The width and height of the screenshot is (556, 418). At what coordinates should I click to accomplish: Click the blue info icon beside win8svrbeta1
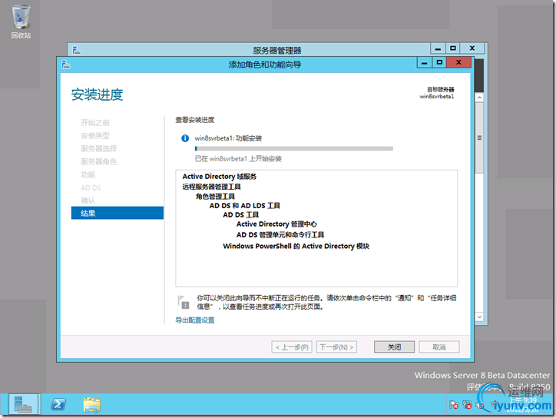(185, 138)
